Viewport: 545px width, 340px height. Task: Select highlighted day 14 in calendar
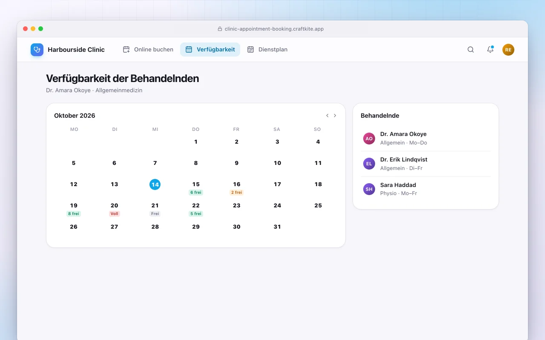pyautogui.click(x=155, y=184)
